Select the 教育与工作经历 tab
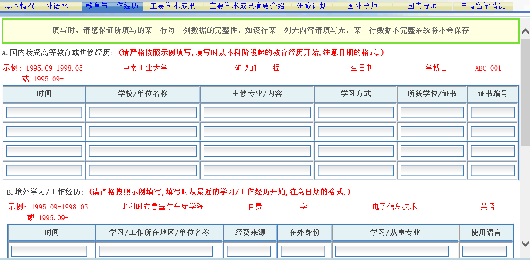 [x=111, y=6]
